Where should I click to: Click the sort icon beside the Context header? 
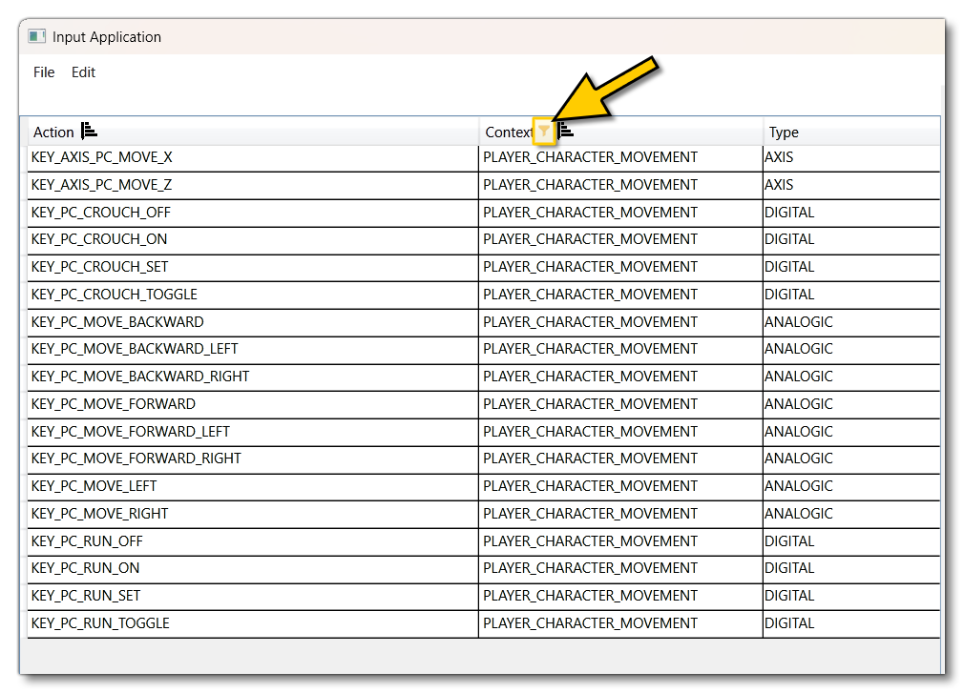click(x=563, y=132)
